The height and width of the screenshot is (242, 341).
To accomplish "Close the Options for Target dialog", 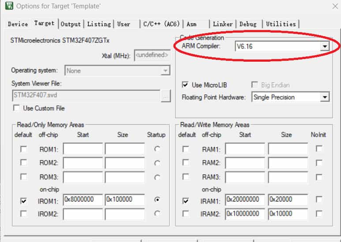I will click(x=335, y=6).
